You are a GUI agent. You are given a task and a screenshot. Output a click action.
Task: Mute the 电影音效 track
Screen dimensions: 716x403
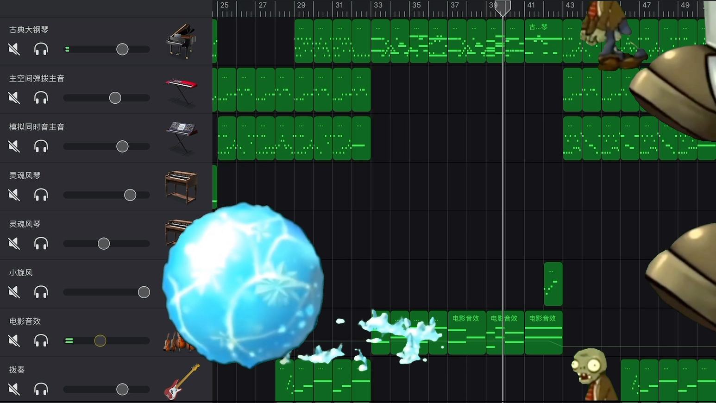coord(14,341)
